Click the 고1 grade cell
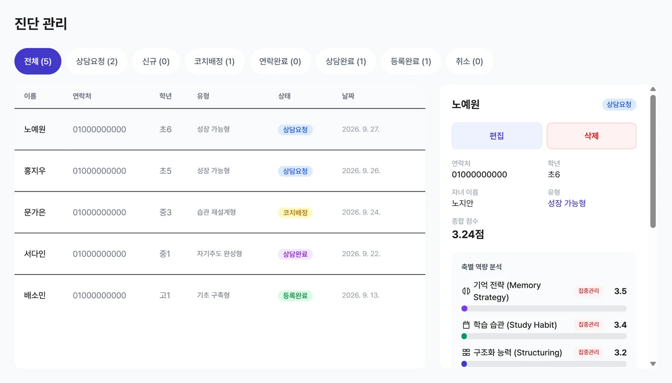672x383 pixels. tap(165, 295)
